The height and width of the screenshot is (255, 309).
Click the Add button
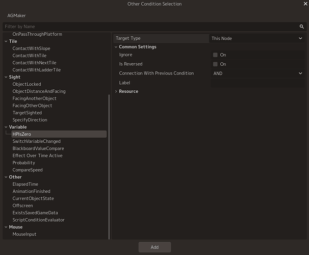pyautogui.click(x=154, y=247)
